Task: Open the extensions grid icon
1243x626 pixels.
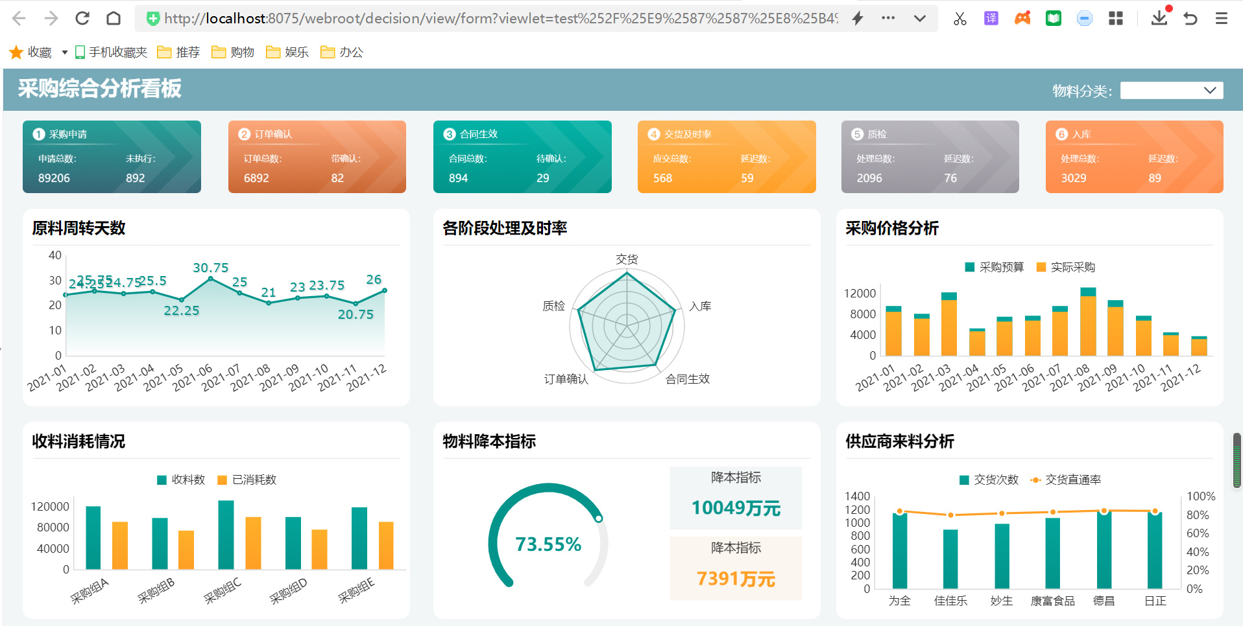Action: click(1115, 19)
